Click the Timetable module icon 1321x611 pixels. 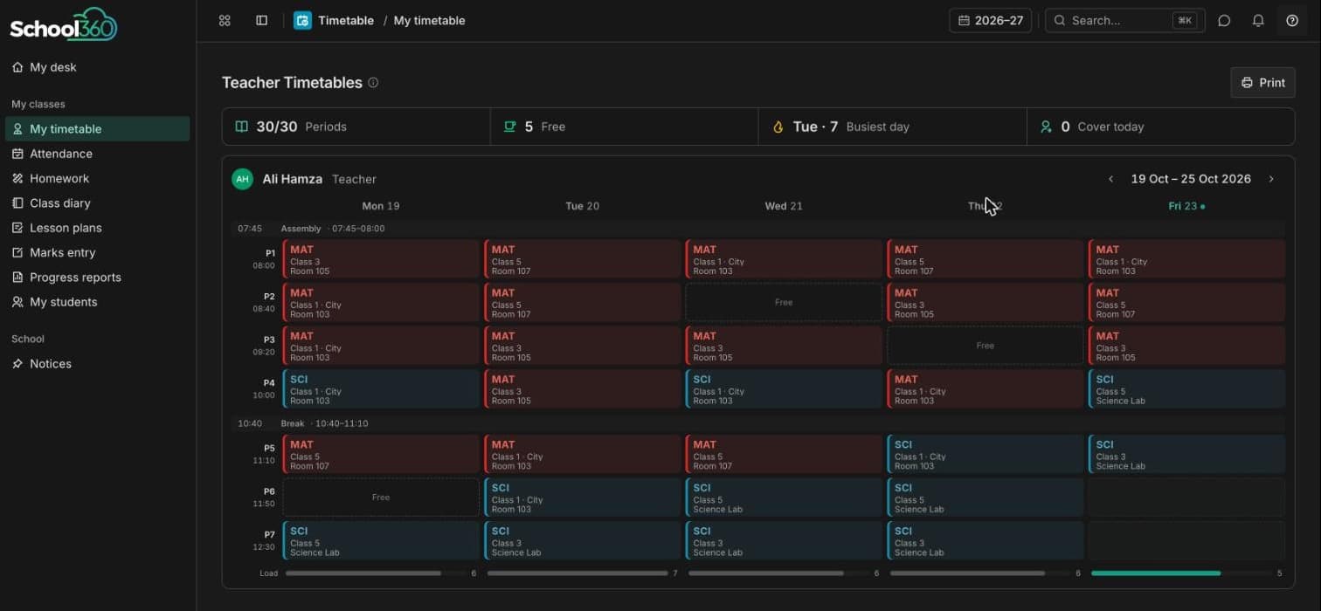302,20
